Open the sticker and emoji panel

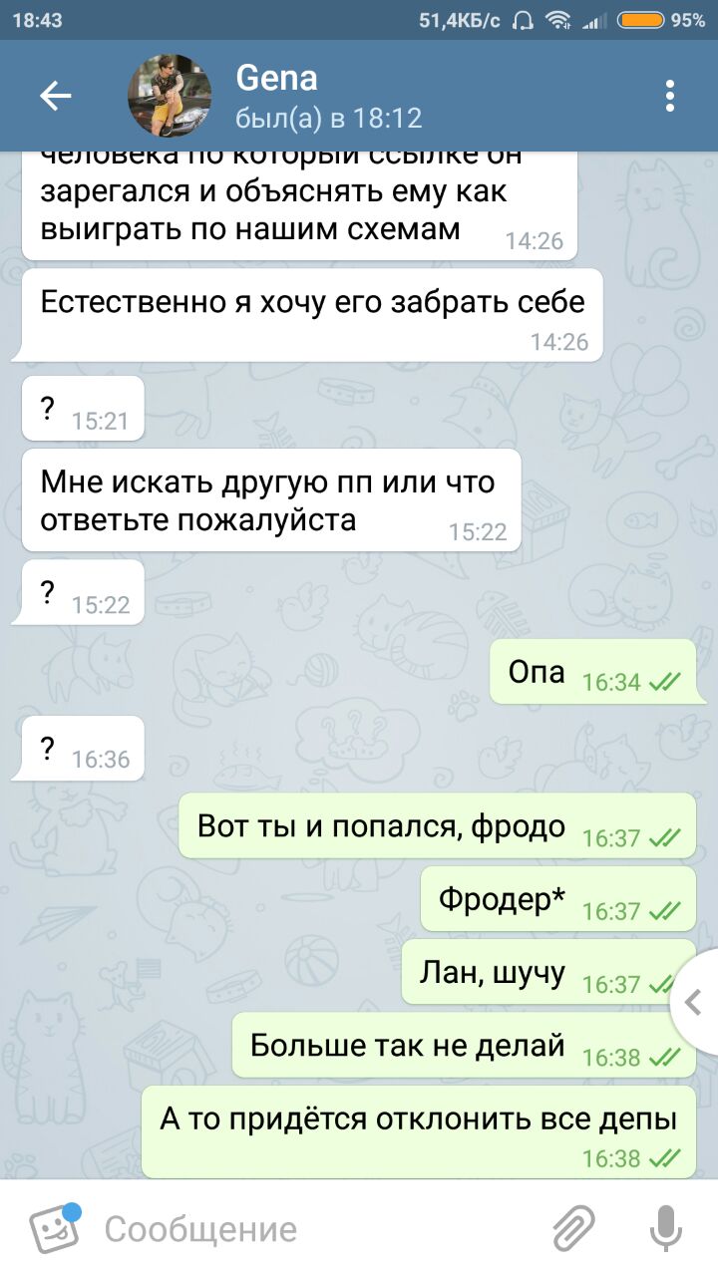(54, 1228)
